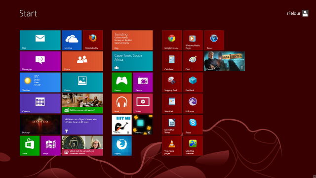Viewport: 316px width, 178px height.
Task: Open the Music tile with headphones
Action: tap(122, 103)
